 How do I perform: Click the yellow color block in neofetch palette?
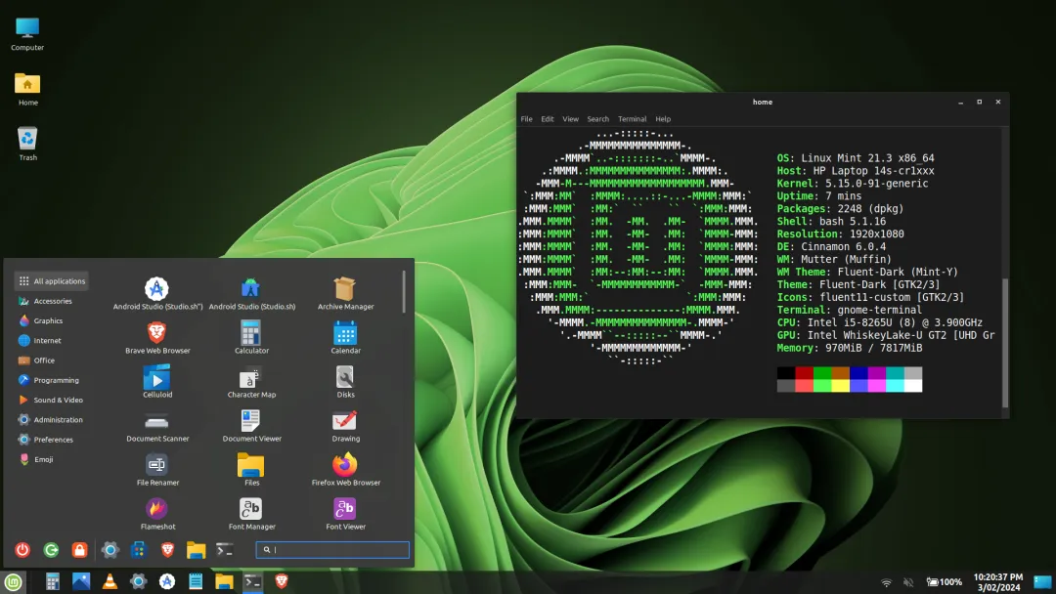[840, 386]
